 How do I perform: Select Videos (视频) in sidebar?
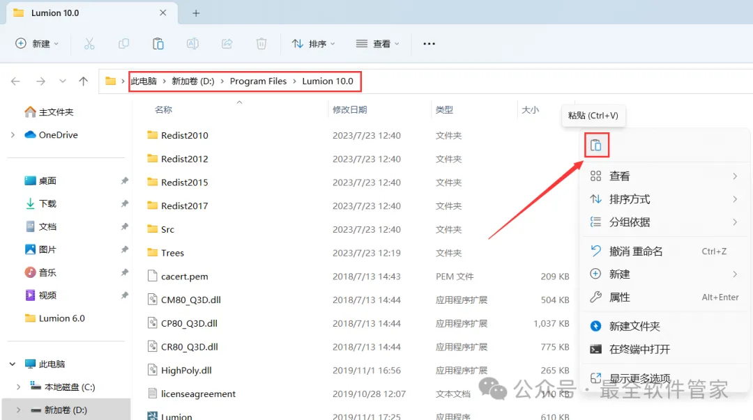click(47, 295)
